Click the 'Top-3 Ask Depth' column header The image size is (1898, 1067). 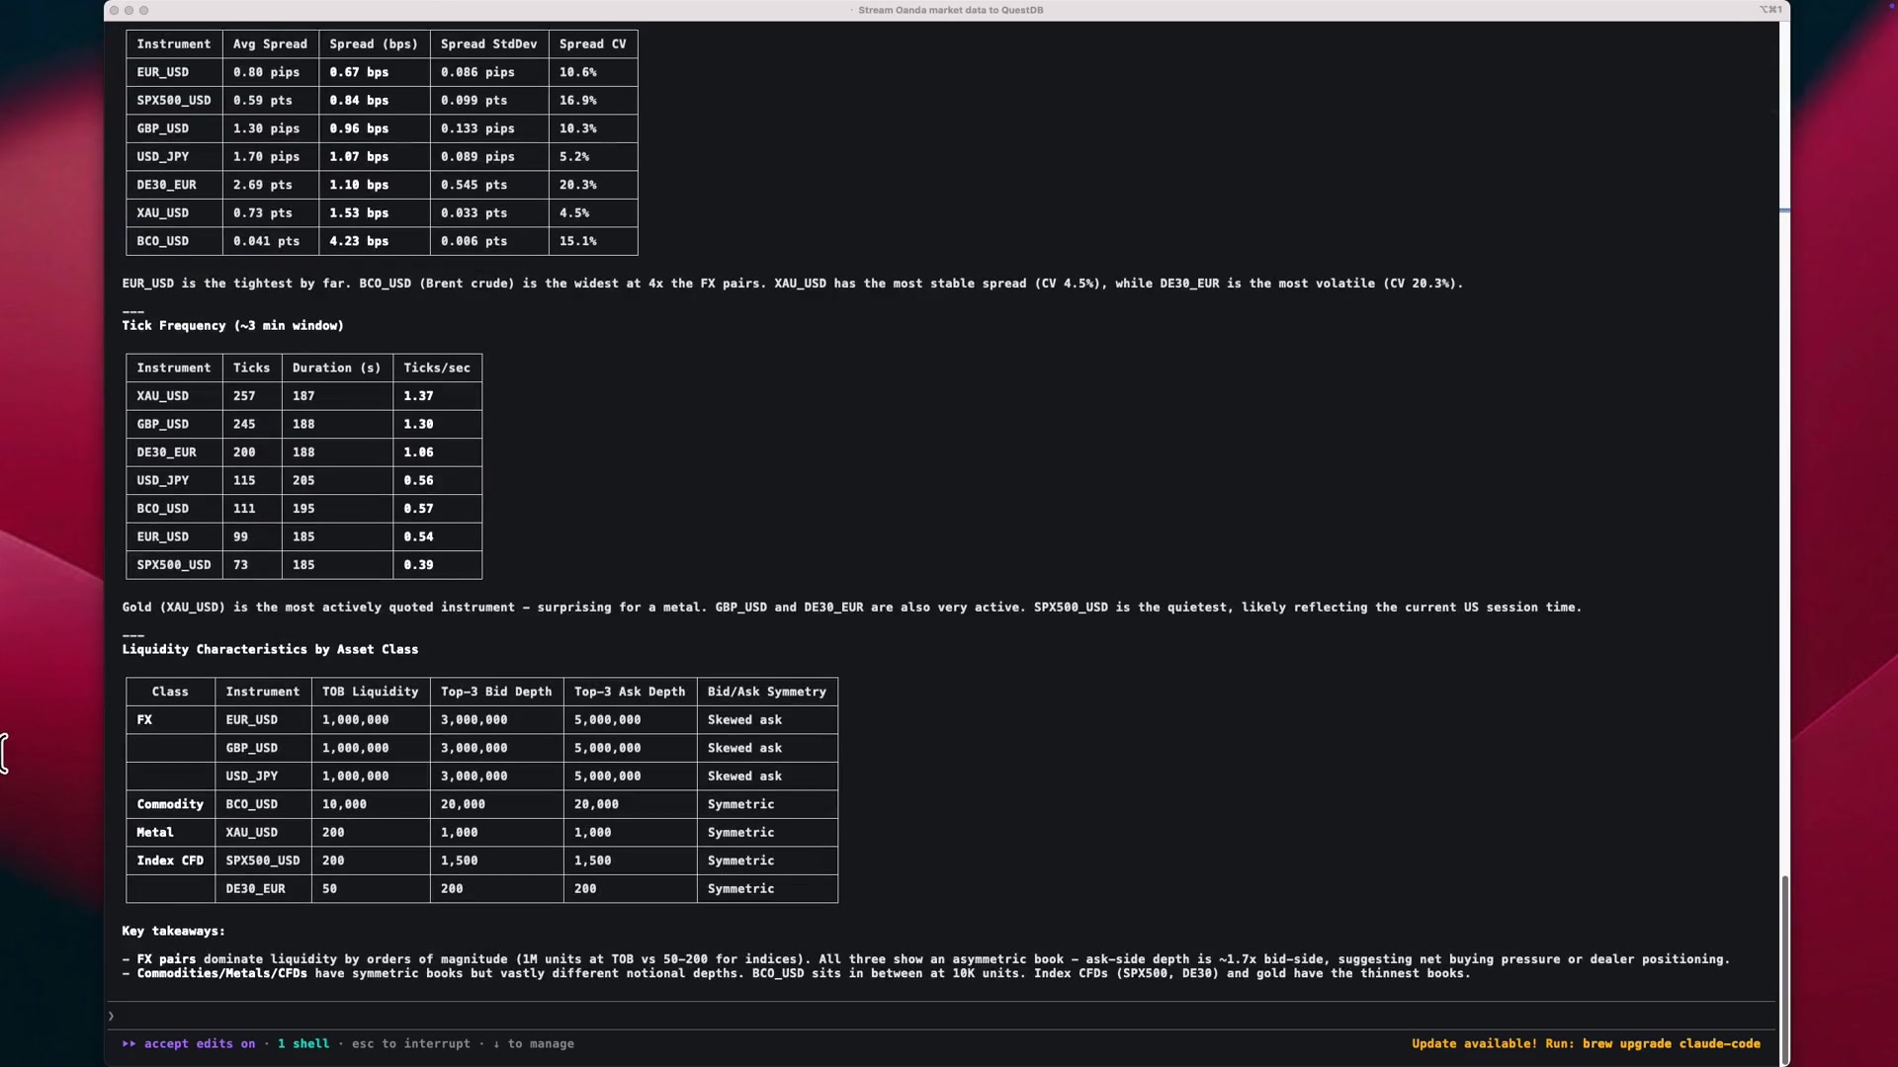pyautogui.click(x=630, y=692)
